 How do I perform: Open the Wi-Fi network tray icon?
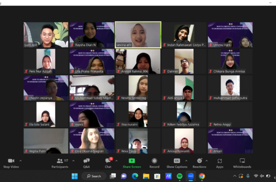[256, 176]
